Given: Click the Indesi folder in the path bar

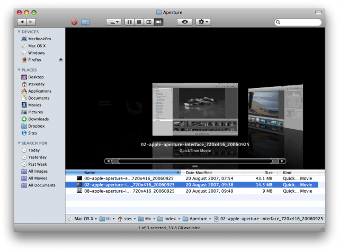Looking at the screenshot, I should point(167,219).
